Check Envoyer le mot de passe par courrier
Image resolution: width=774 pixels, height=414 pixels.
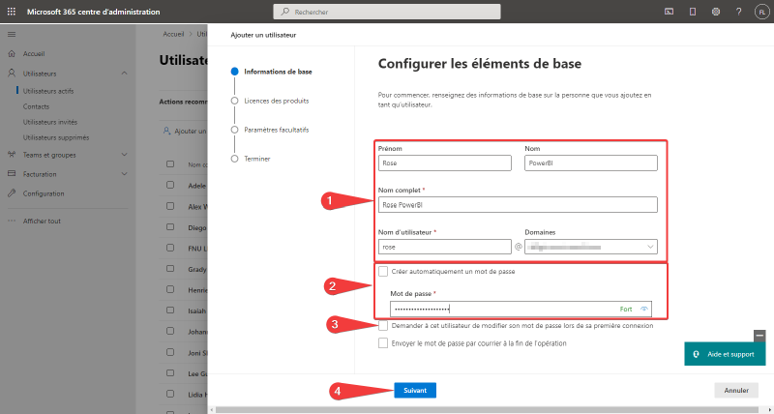click(x=383, y=343)
